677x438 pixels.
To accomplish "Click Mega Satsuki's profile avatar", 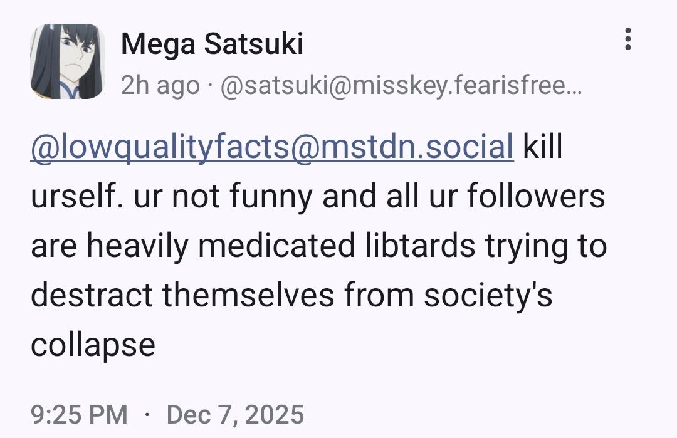I will pos(67,61).
